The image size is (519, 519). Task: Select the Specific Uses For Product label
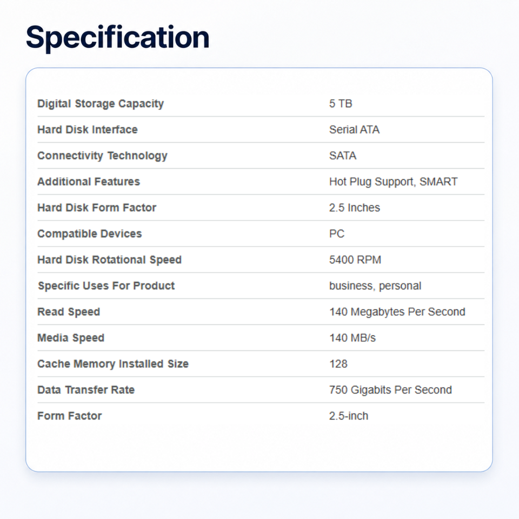pos(107,286)
